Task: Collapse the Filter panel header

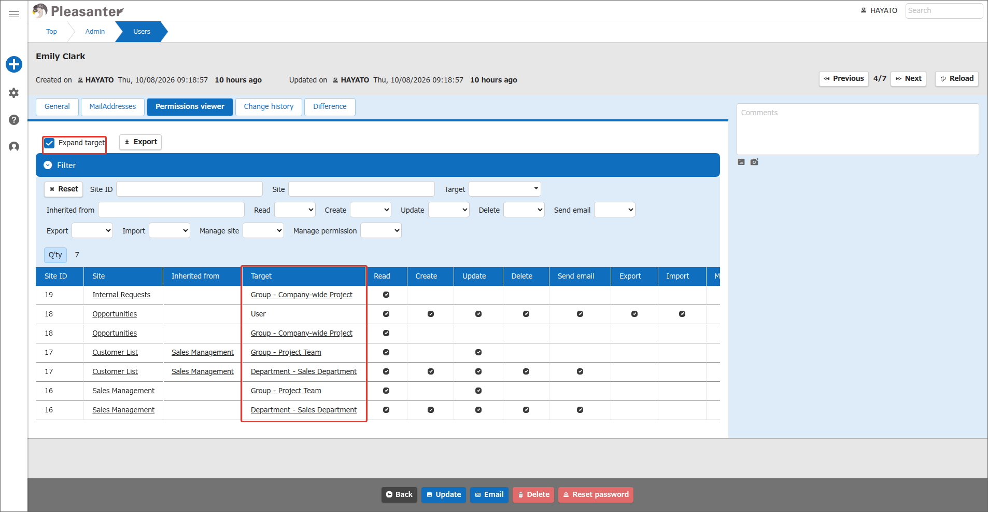Action: coord(378,165)
